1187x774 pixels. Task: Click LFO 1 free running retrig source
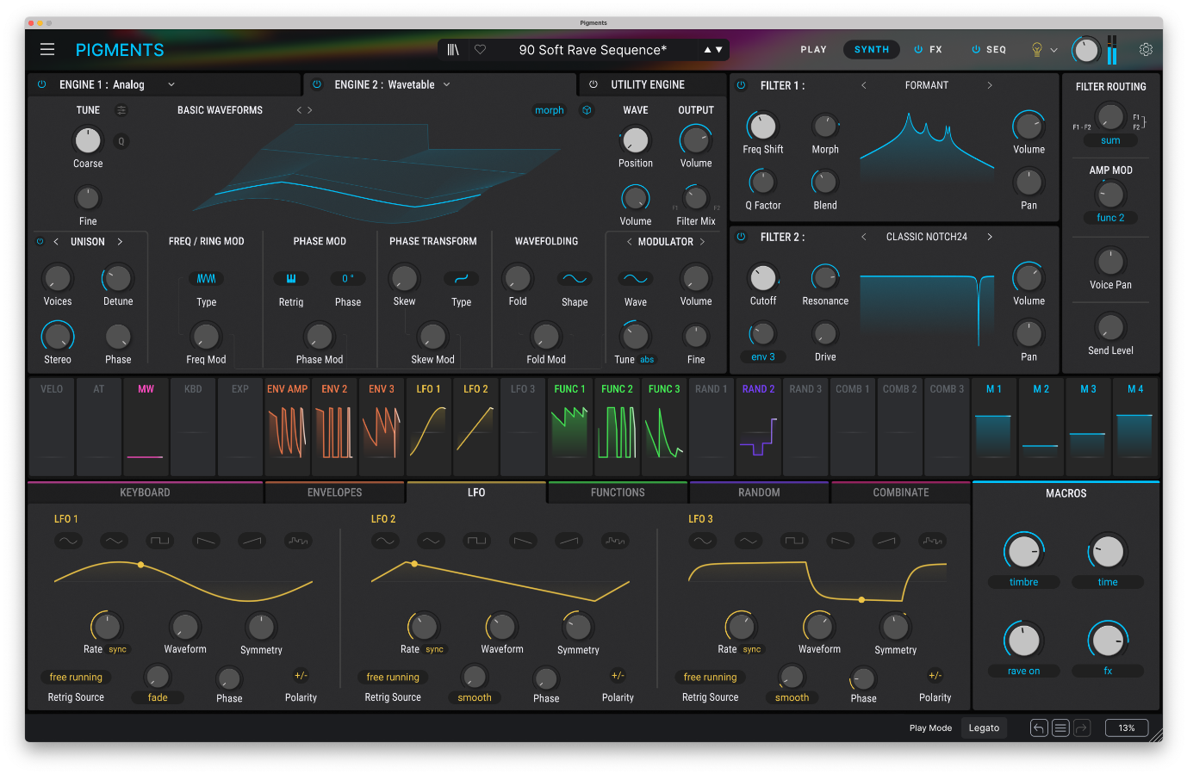pos(76,678)
